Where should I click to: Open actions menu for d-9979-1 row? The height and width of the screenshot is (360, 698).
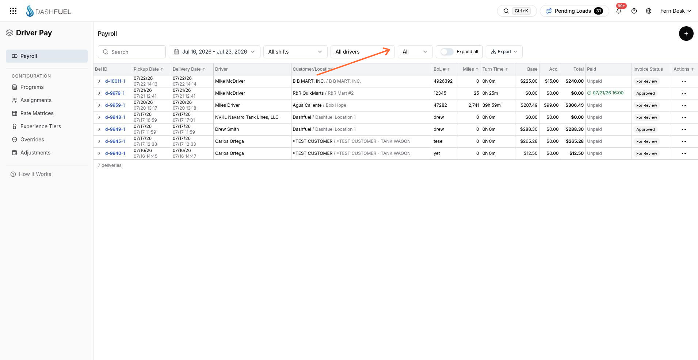pos(684,93)
